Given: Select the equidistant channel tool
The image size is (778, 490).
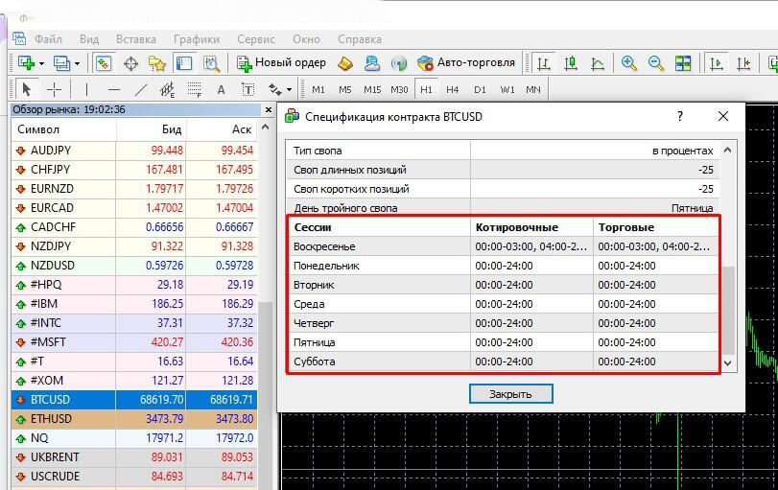Looking at the screenshot, I should coord(167,90).
